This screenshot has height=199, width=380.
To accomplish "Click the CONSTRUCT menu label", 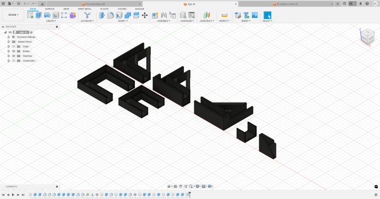I will point(207,21).
